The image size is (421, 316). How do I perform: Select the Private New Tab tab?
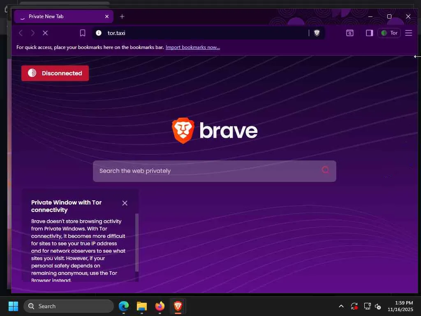64,16
